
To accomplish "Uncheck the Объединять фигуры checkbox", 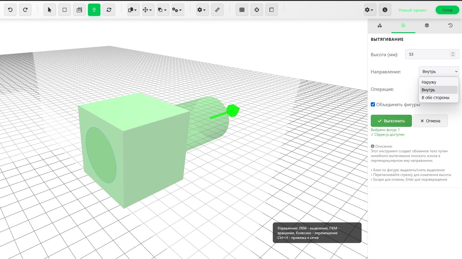I will pyautogui.click(x=373, y=104).
